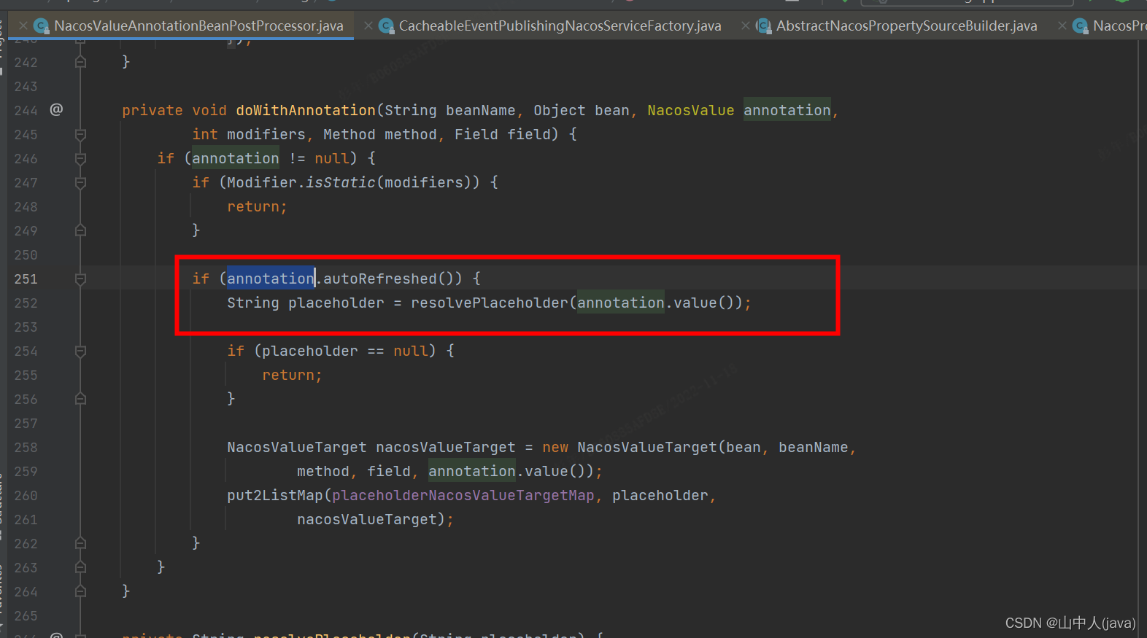1147x638 pixels.
Task: Place cursor on doWithAnnotation method name
Action: tap(306, 110)
